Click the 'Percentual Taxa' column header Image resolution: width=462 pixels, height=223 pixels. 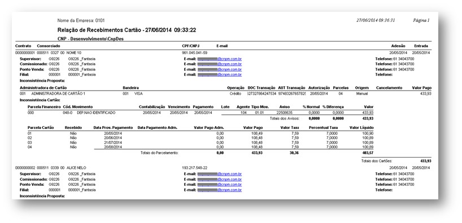coord(324,128)
